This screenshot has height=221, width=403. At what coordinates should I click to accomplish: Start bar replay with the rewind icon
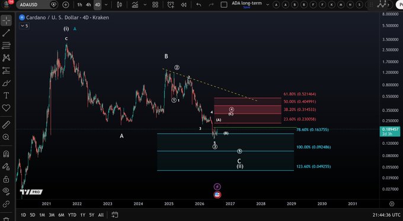click(x=184, y=5)
